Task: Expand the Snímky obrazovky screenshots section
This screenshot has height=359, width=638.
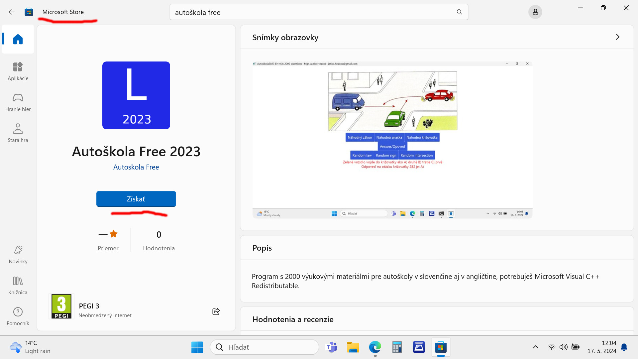Action: click(x=618, y=37)
